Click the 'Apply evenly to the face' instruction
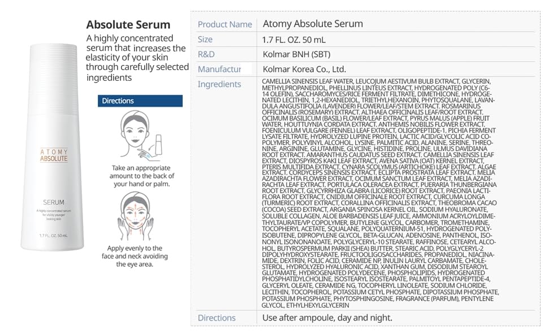 pos(135,256)
